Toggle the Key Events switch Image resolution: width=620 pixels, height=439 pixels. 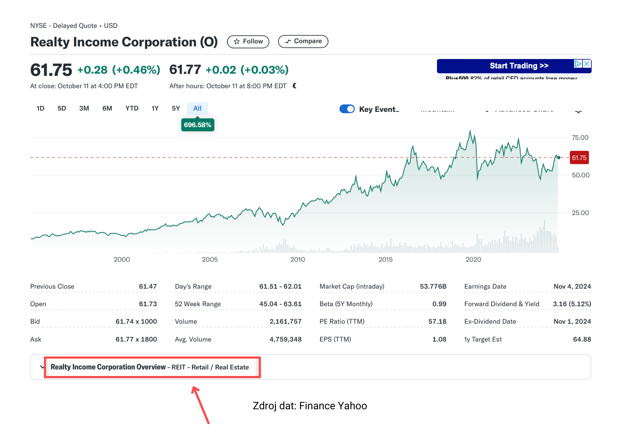tap(347, 109)
